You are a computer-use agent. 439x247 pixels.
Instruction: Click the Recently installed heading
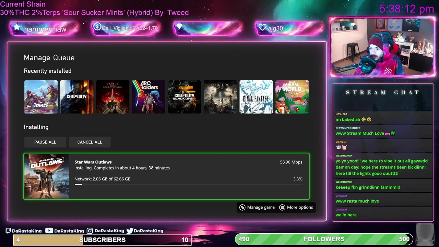(48, 71)
